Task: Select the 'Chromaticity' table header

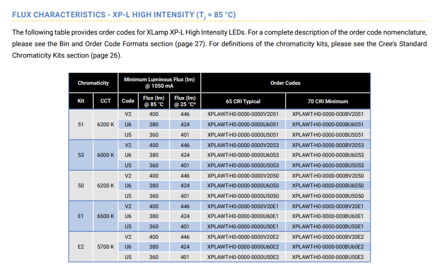Action: click(93, 83)
